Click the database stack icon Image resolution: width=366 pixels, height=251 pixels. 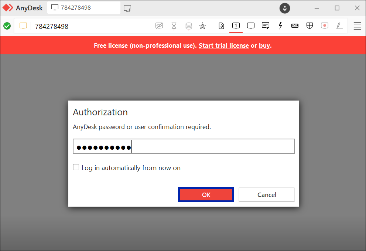click(x=189, y=26)
